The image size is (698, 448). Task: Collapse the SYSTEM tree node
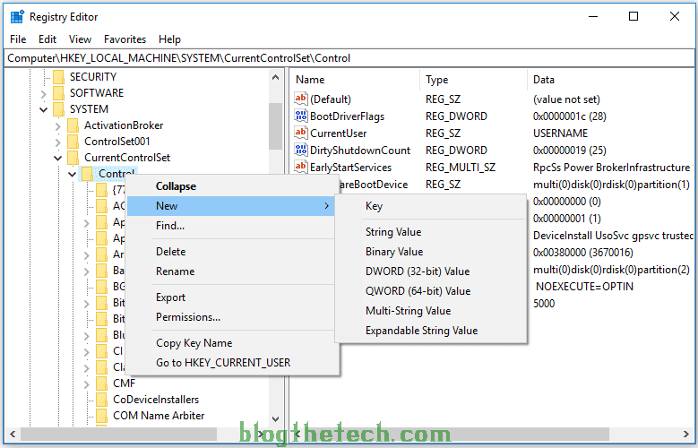[x=44, y=109]
